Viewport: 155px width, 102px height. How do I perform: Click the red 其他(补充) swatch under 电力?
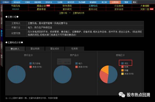pos(76,67)
